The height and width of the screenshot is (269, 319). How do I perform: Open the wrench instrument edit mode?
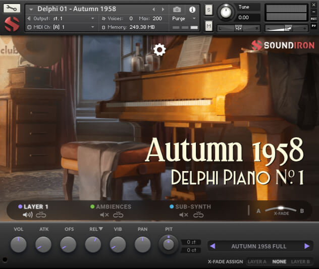[x=12, y=8]
